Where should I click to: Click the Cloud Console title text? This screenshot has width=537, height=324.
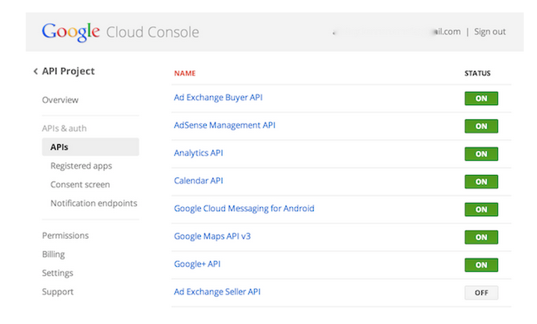coord(153,32)
